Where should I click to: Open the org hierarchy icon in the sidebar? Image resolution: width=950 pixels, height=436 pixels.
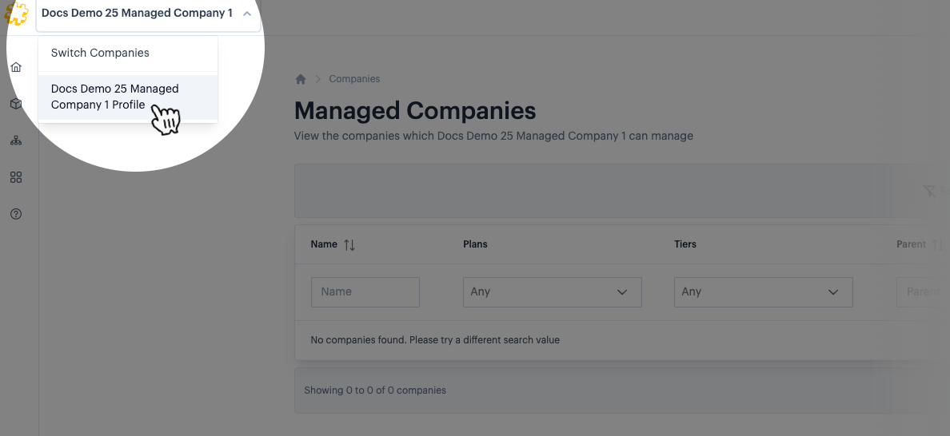pos(16,141)
